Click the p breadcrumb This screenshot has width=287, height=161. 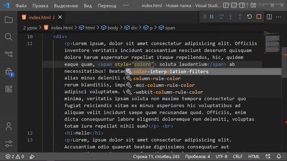click(x=148, y=28)
